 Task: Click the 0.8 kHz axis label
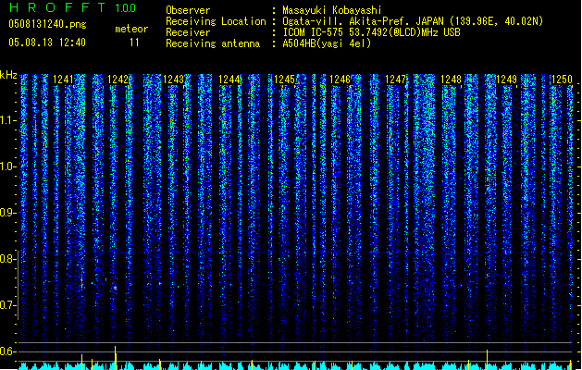point(7,259)
